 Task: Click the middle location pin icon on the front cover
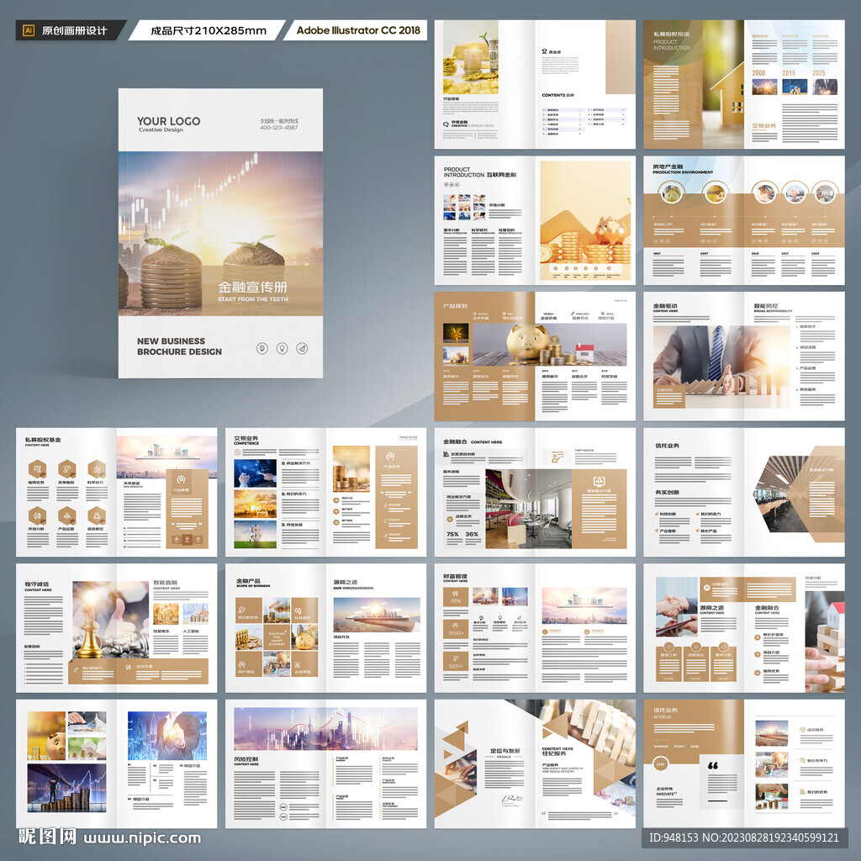[283, 348]
